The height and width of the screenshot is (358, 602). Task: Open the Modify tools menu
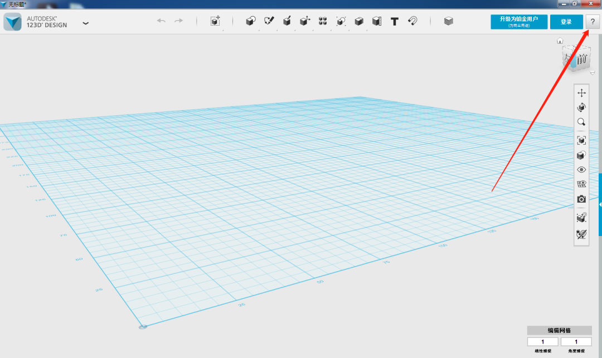click(305, 21)
